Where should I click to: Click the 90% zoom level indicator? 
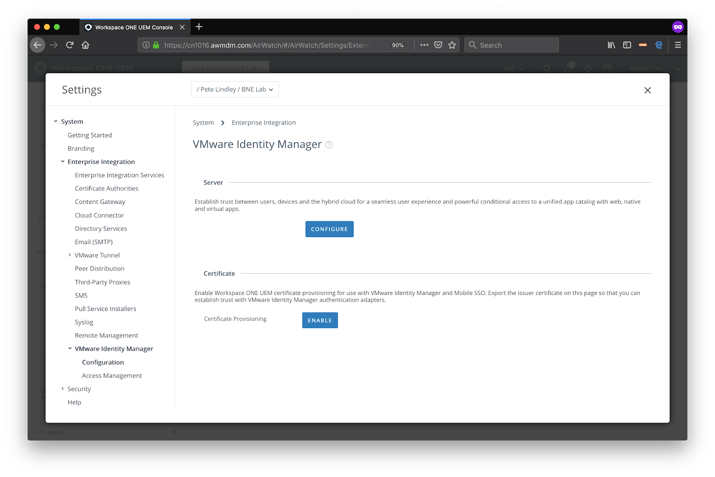click(398, 45)
